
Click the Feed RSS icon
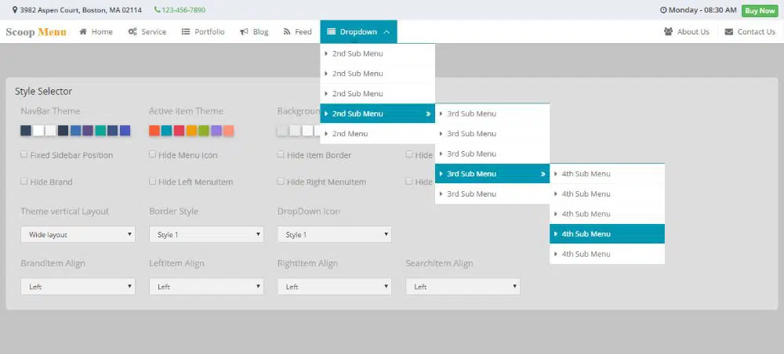(287, 32)
